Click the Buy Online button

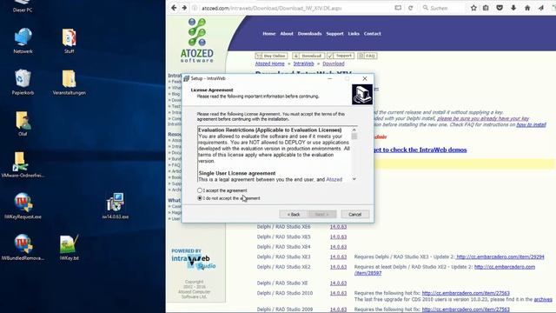[271, 56]
